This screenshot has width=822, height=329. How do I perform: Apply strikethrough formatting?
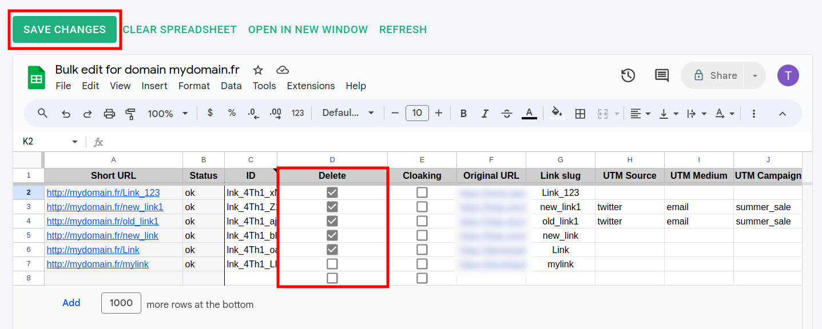pos(506,114)
